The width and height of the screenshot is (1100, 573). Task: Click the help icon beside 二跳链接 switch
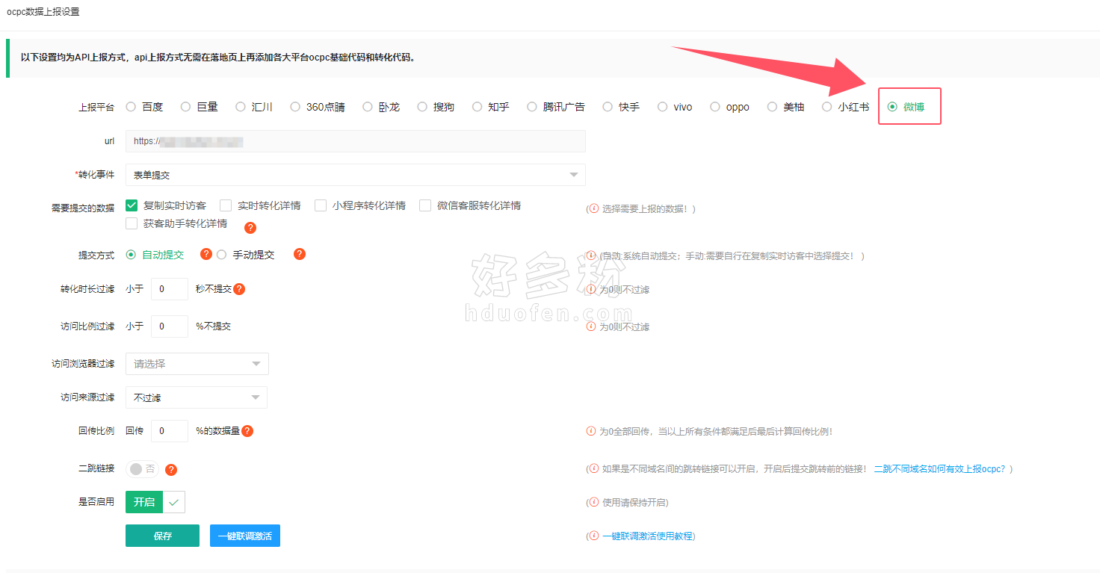[x=171, y=470]
